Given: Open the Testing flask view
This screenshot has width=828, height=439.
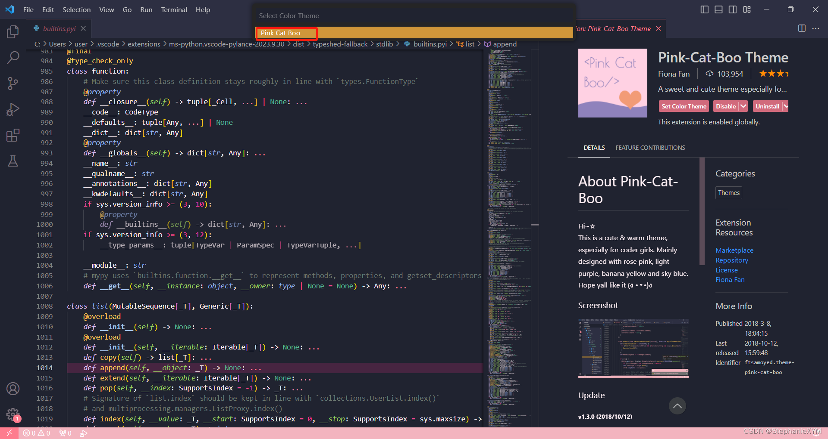Looking at the screenshot, I should (13, 161).
